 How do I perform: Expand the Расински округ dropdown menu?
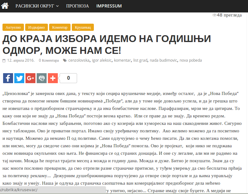[x=37, y=6]
